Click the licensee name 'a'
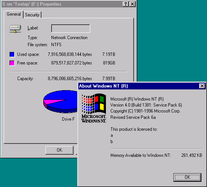The height and width of the screenshot is (187, 207). point(112,136)
